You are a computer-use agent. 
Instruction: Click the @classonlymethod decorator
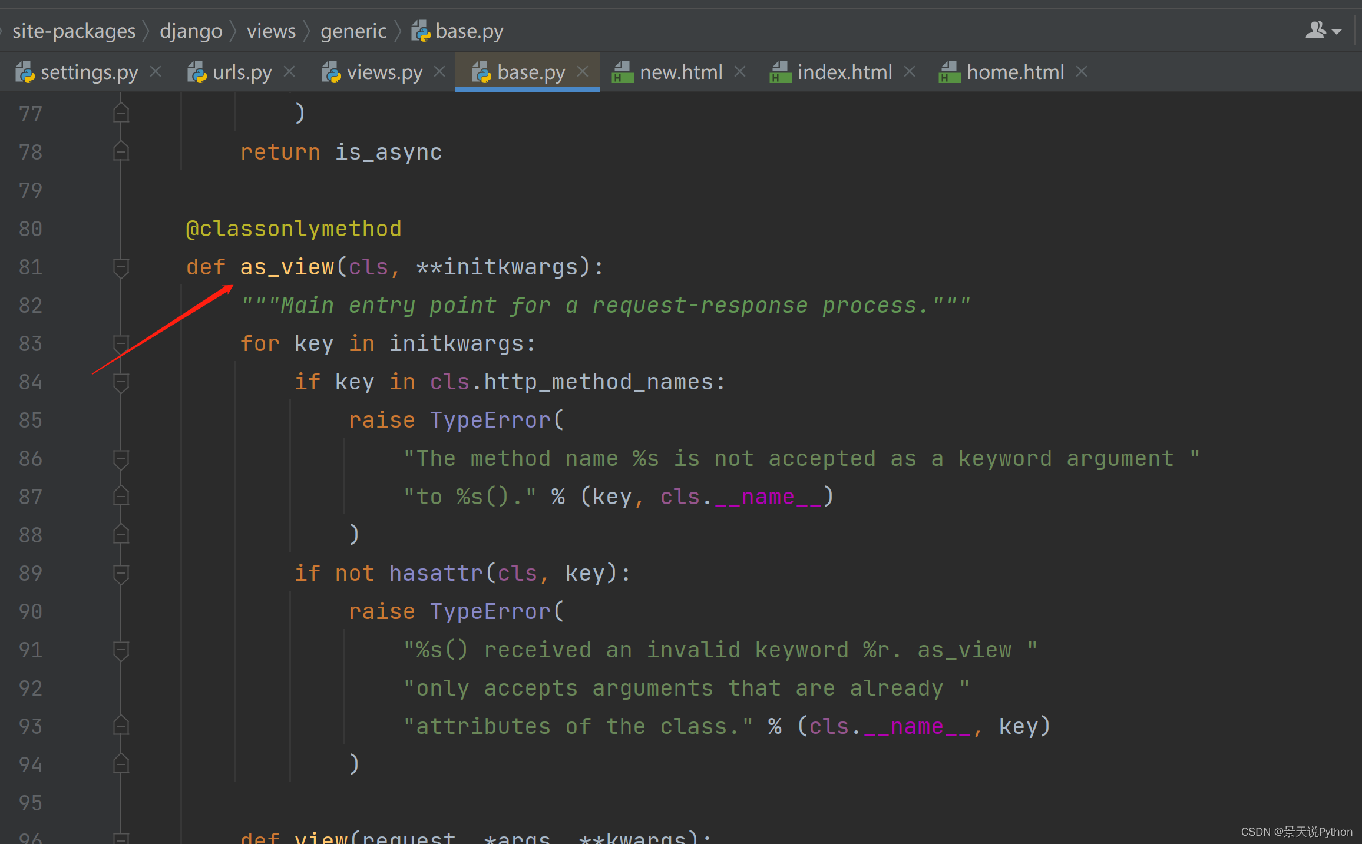point(293,229)
